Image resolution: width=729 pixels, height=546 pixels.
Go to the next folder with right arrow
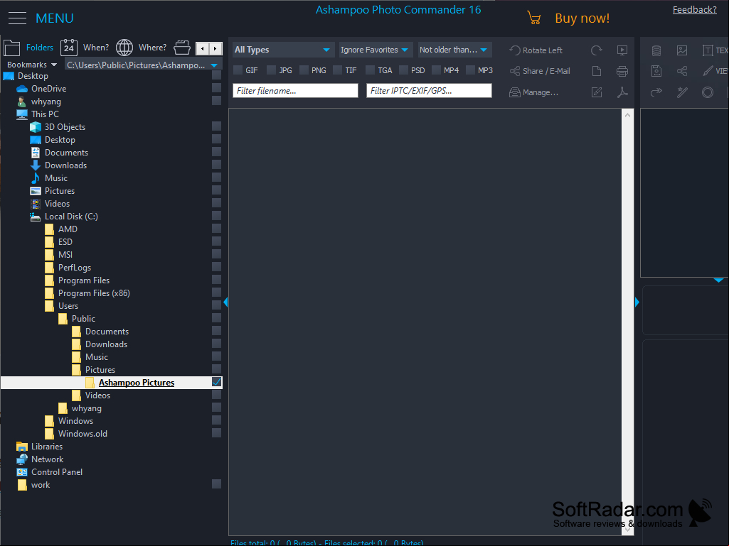215,48
